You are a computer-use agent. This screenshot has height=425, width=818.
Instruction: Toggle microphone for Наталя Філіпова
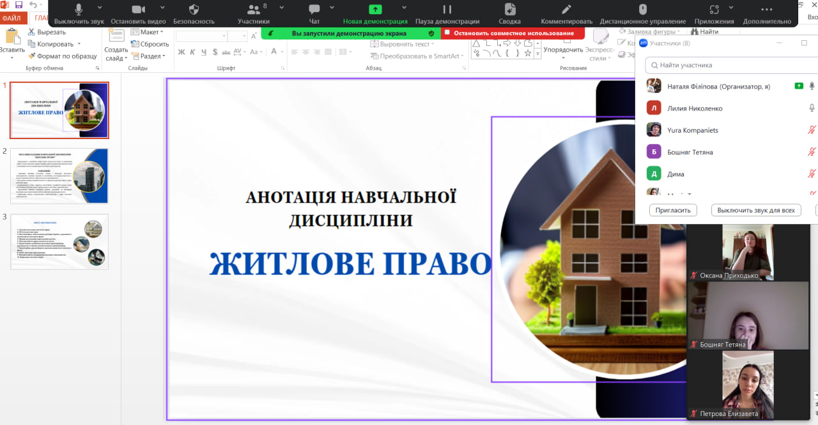[812, 86]
